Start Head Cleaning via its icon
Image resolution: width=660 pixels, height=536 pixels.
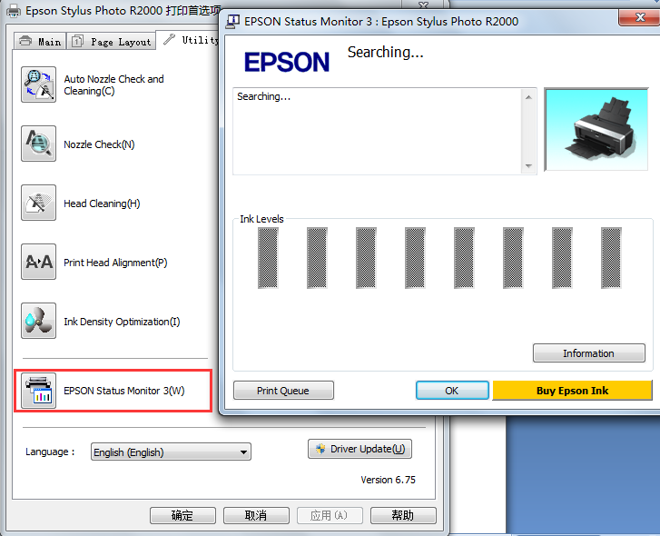click(x=38, y=203)
